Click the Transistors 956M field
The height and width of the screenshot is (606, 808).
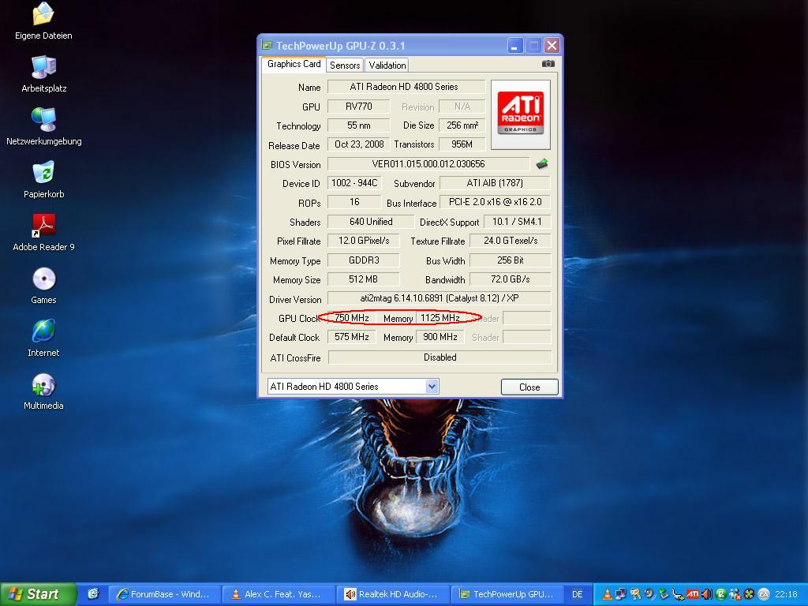[x=462, y=144]
